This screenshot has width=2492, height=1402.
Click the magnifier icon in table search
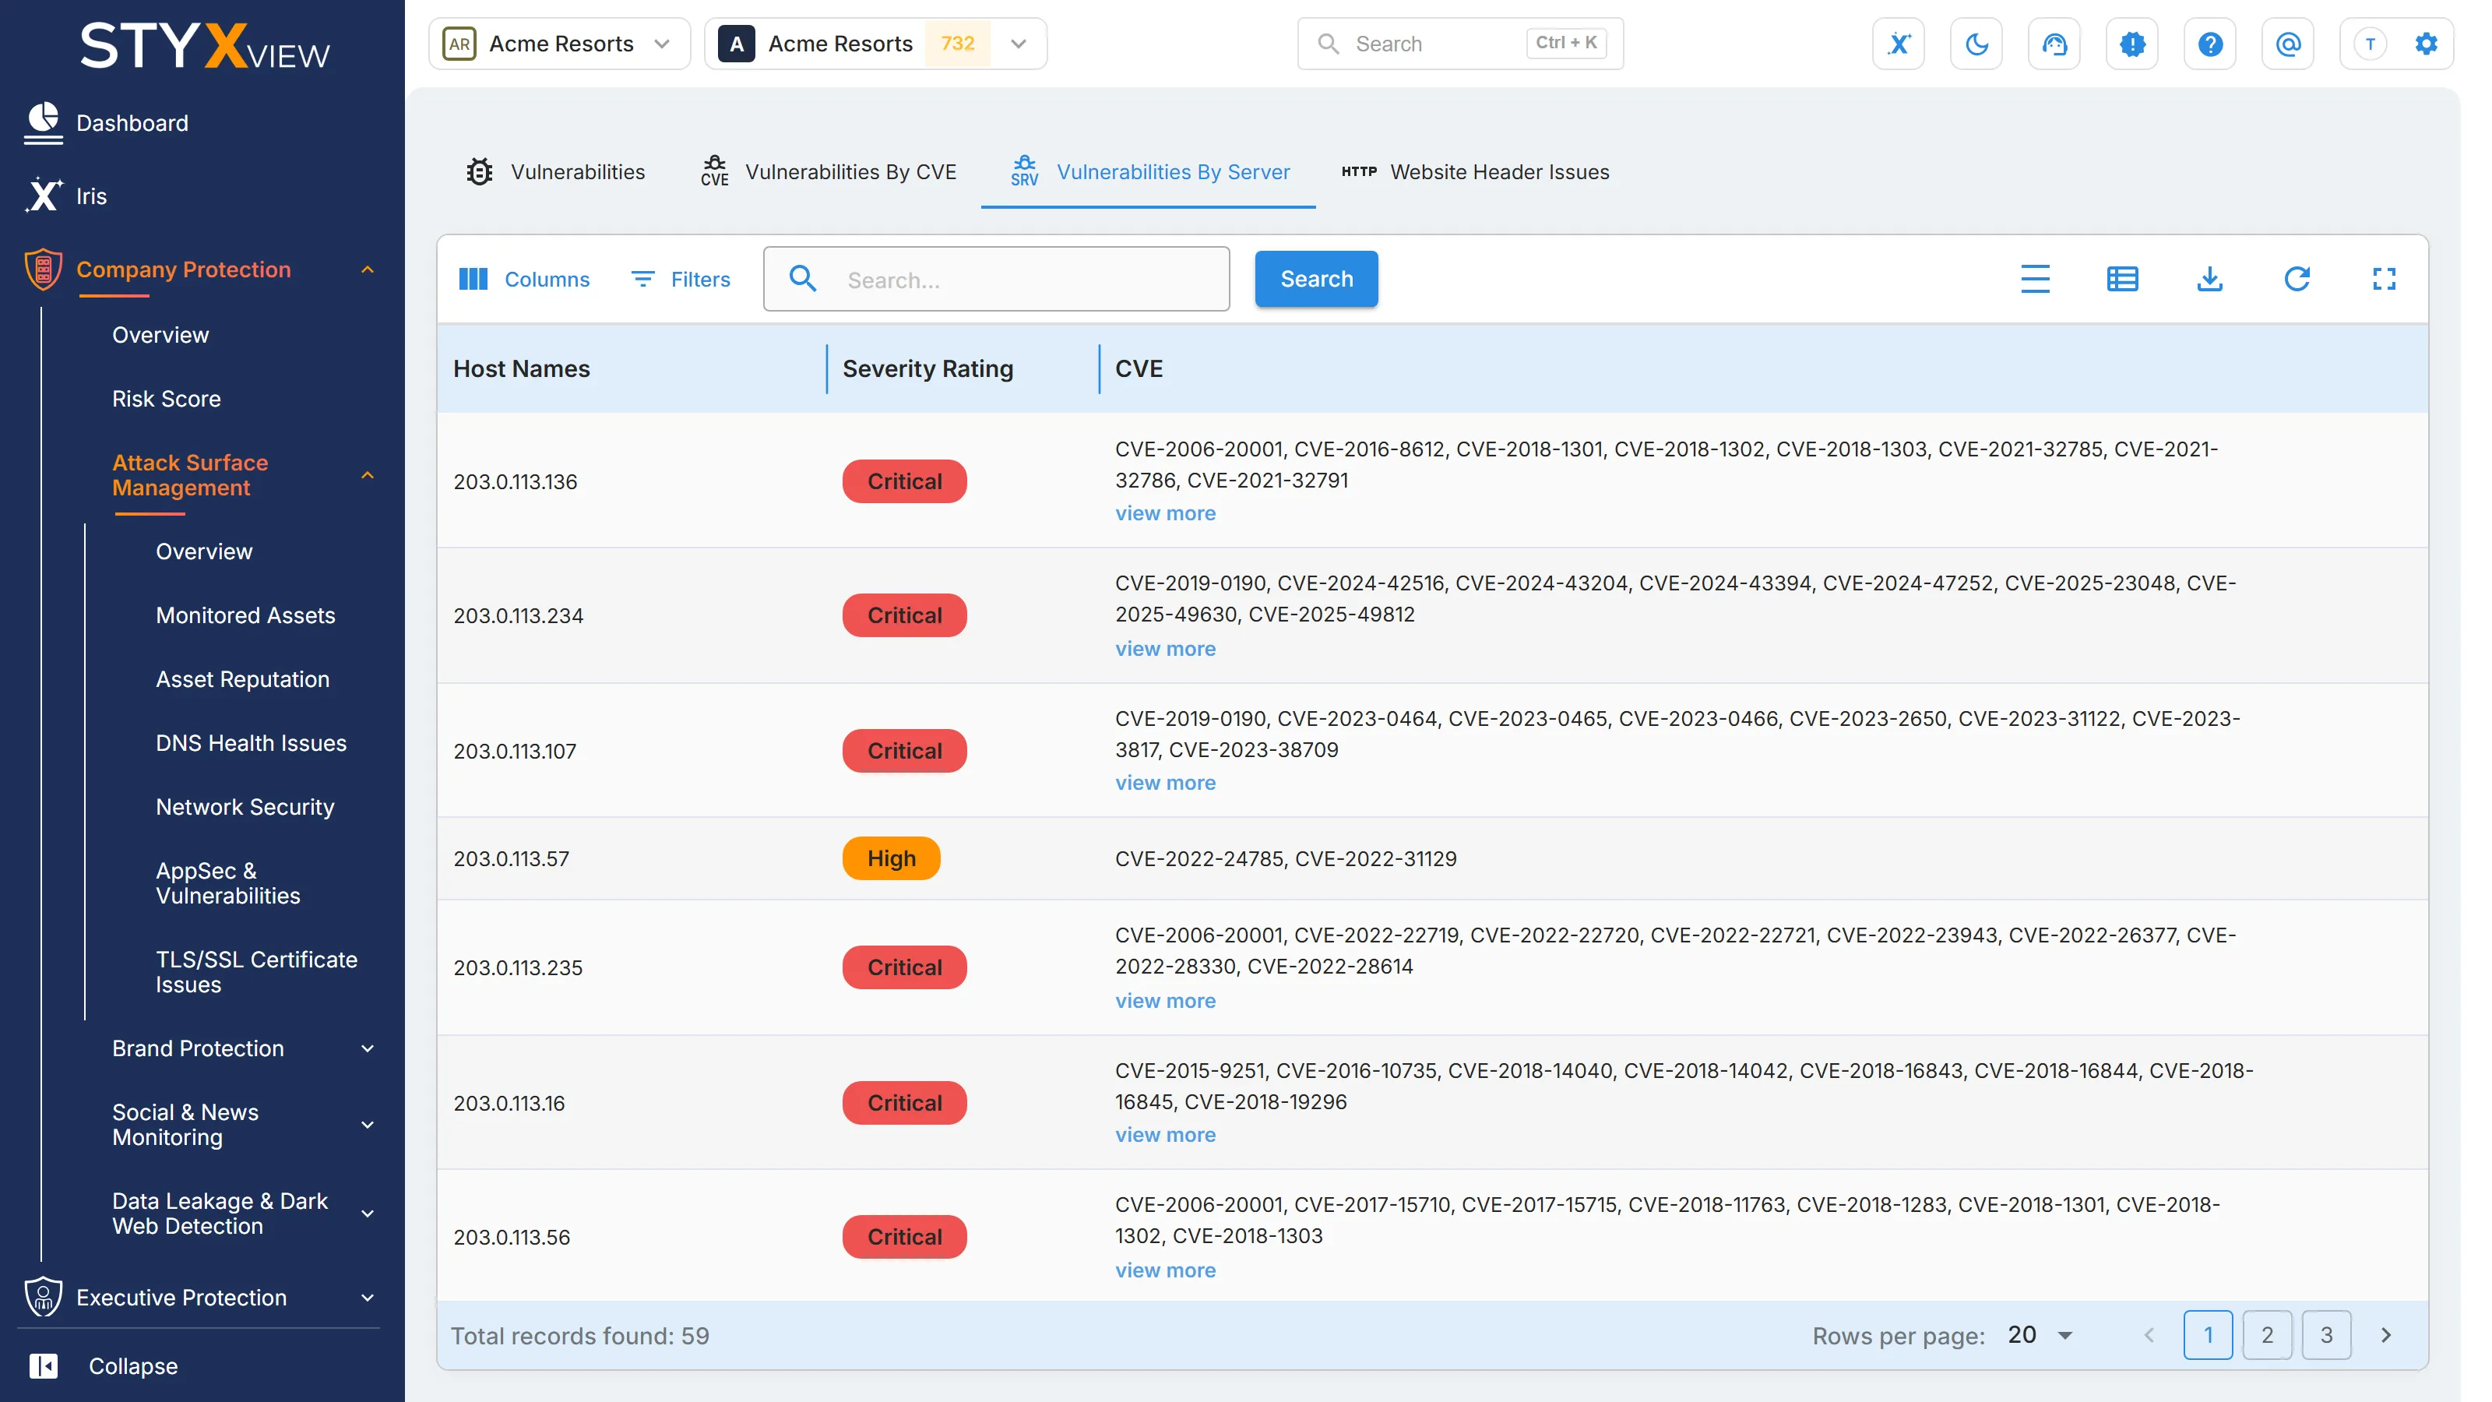[802, 279]
